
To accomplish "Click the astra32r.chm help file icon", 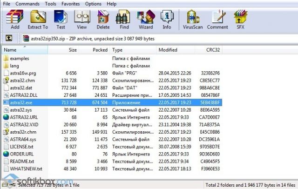I will pyautogui.click(x=6, y=132).
